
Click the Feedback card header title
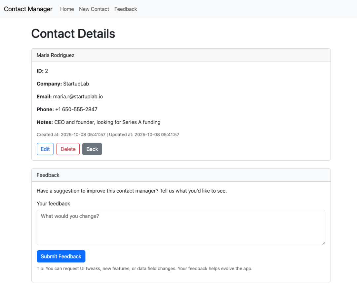click(x=48, y=175)
